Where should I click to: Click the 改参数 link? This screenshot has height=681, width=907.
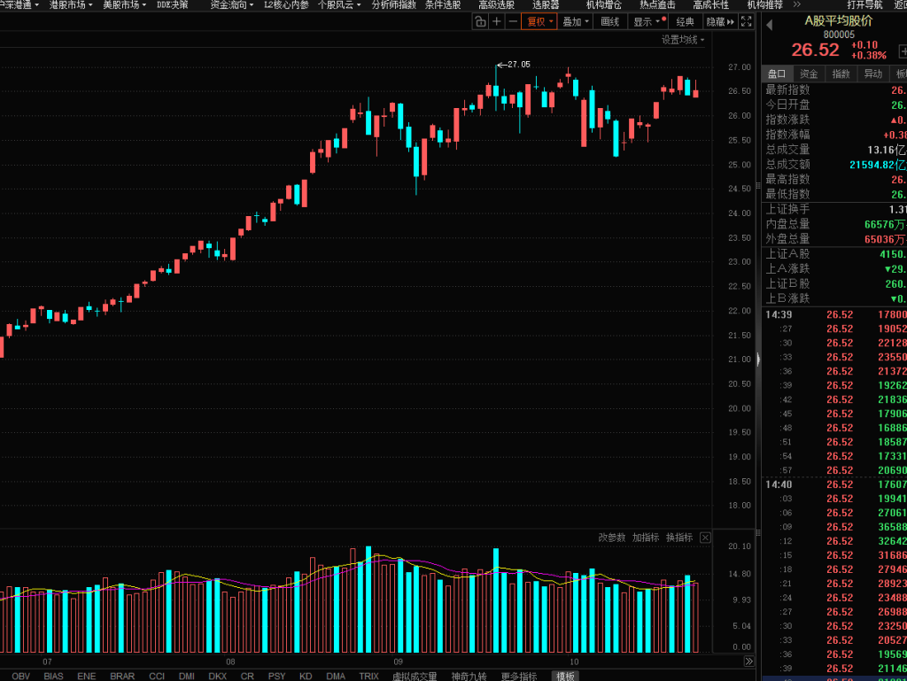point(611,538)
